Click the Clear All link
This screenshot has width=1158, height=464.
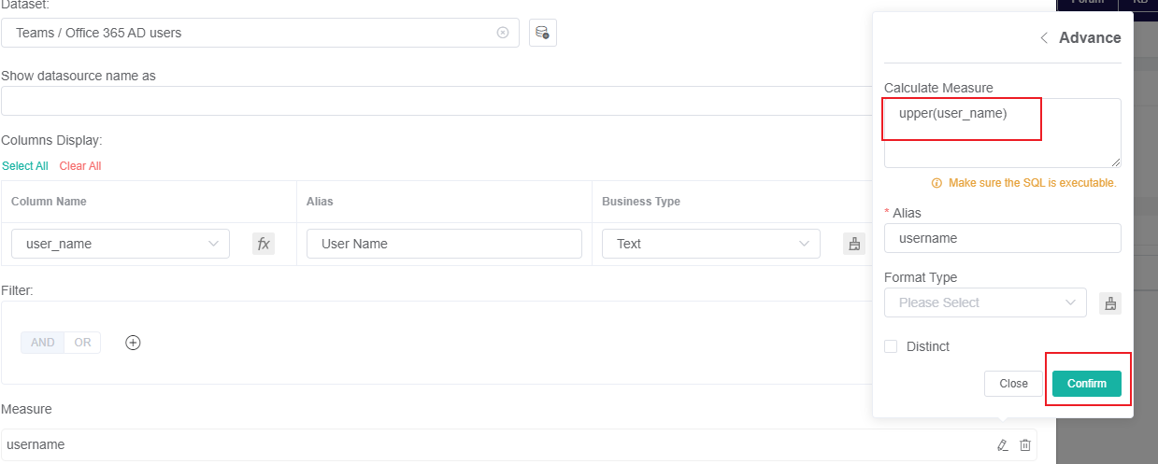click(x=80, y=166)
